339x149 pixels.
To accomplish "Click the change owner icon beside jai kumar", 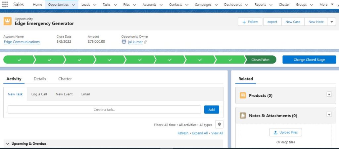I will 146,42.
